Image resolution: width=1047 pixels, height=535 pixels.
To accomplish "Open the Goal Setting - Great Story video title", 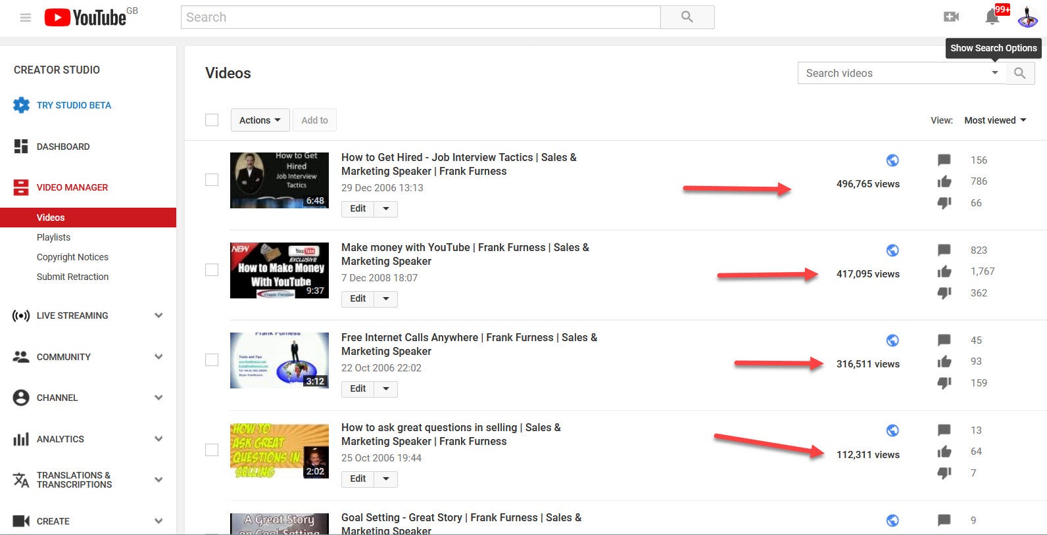I will click(461, 524).
